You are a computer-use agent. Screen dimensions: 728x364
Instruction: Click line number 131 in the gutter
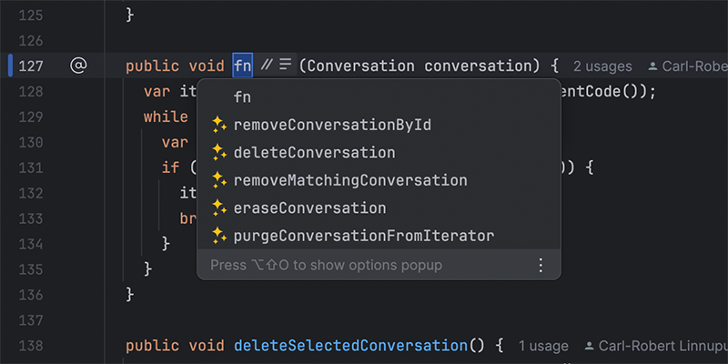30,167
